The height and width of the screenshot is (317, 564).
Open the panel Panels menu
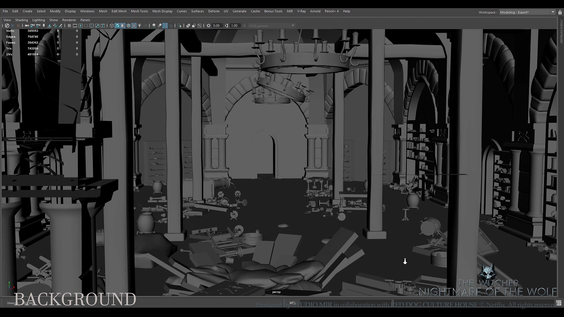pos(85,20)
